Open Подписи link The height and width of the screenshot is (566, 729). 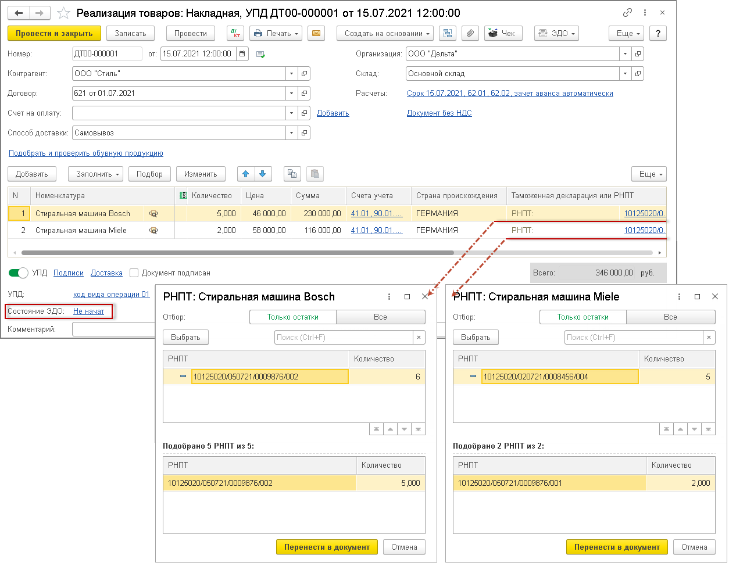point(69,273)
